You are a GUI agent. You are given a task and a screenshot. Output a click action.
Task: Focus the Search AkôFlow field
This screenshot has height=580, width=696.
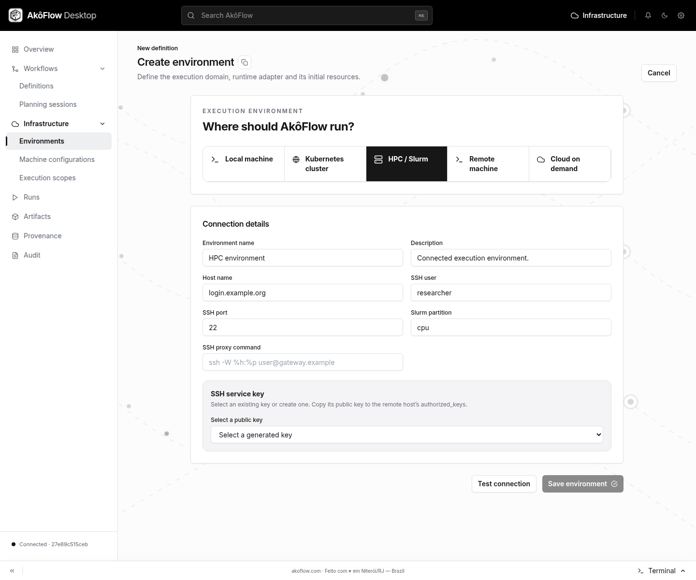307,15
